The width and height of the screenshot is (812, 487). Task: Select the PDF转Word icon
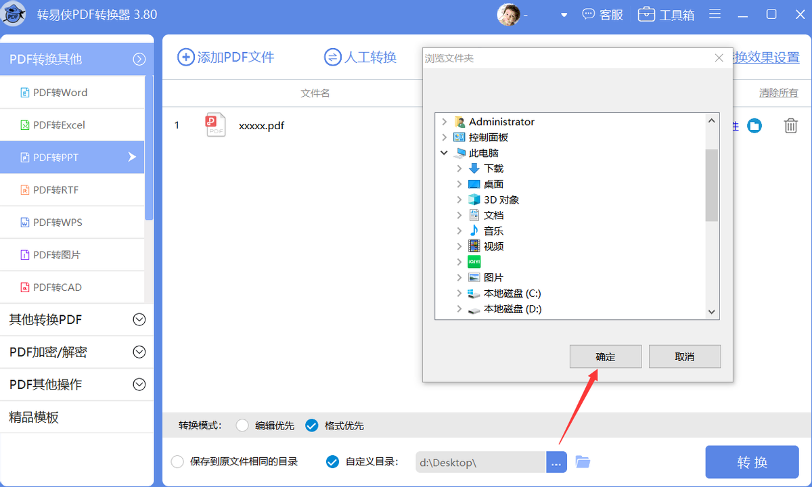[x=25, y=93]
